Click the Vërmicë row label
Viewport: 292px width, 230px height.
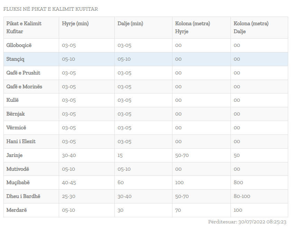(16, 128)
